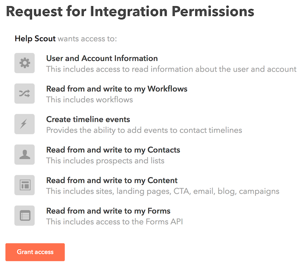Click the description listing sites, landing pages, CTA
This screenshot has height=267, width=302.
tap(162, 191)
